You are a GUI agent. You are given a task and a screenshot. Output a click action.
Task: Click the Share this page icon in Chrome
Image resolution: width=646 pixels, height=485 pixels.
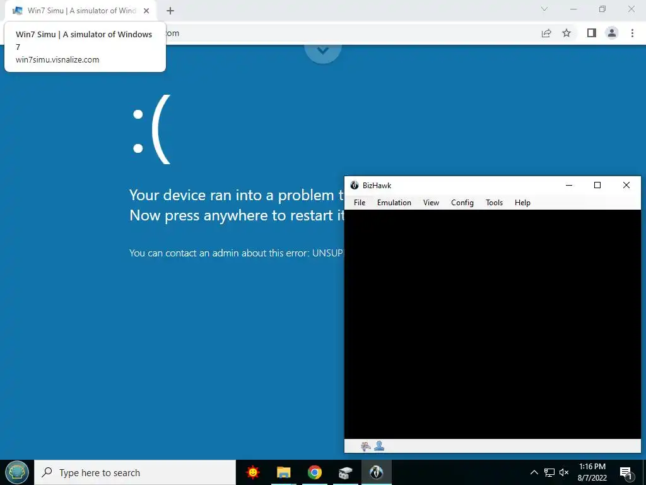[546, 33]
